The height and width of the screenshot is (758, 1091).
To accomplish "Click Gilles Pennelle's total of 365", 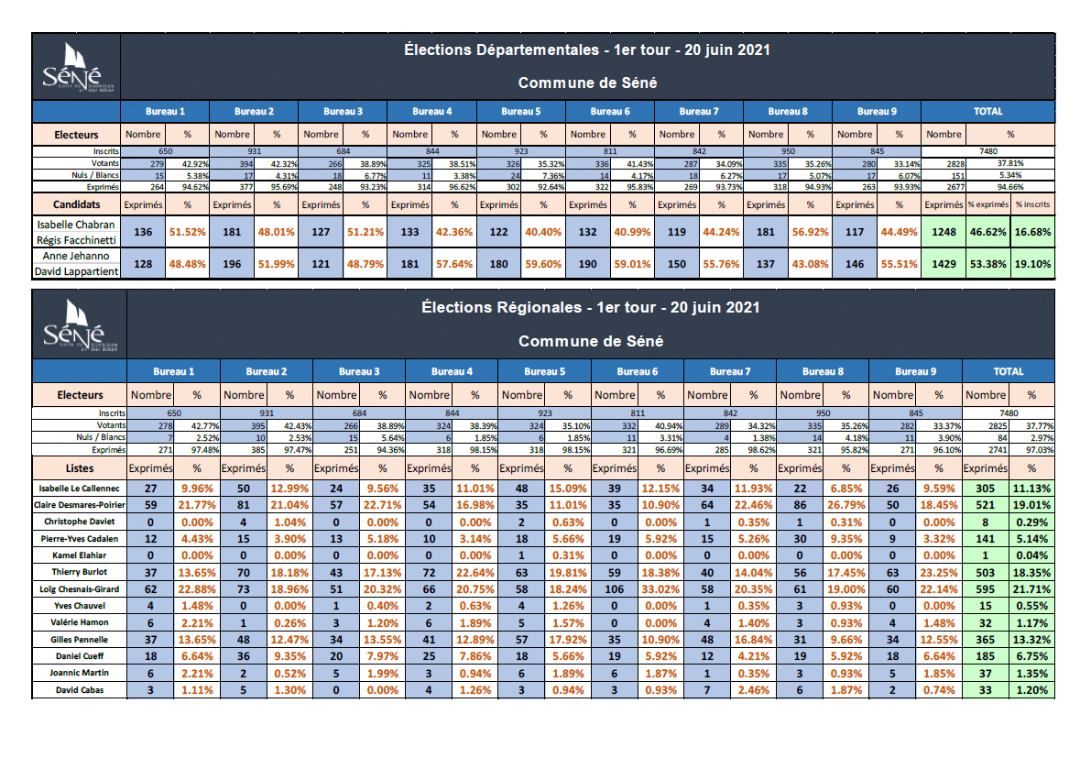I will (x=986, y=640).
